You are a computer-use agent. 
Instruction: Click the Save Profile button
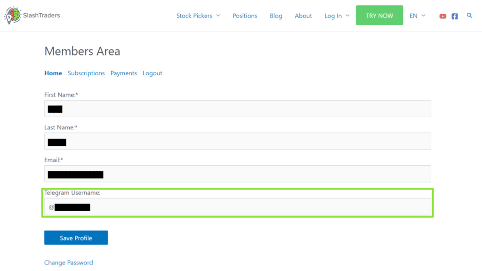click(76, 238)
